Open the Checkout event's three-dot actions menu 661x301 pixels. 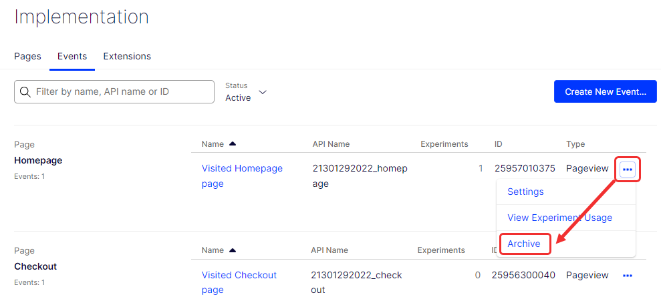tap(627, 275)
